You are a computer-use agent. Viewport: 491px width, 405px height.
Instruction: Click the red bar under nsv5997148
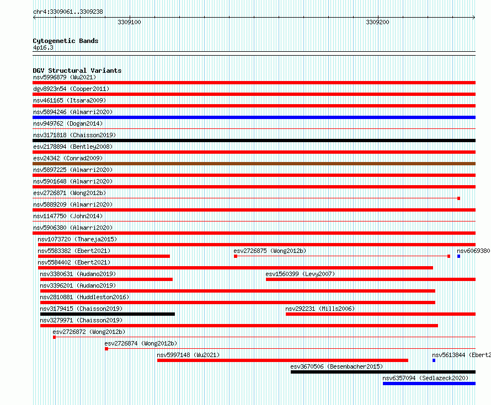click(x=283, y=360)
